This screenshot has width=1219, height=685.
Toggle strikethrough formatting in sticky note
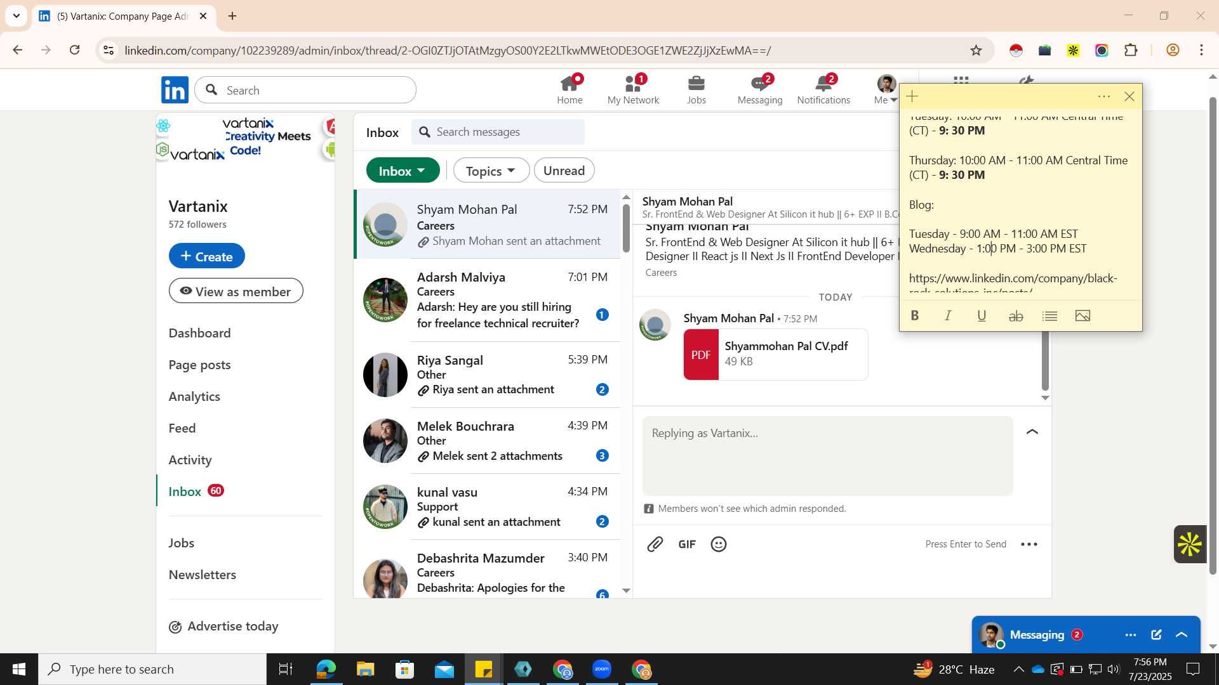coord(1016,315)
